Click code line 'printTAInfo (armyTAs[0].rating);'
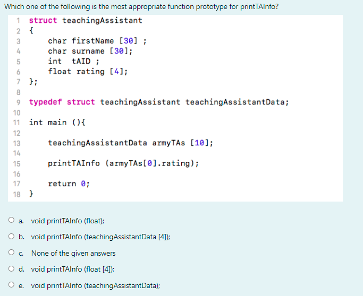 click(123, 163)
